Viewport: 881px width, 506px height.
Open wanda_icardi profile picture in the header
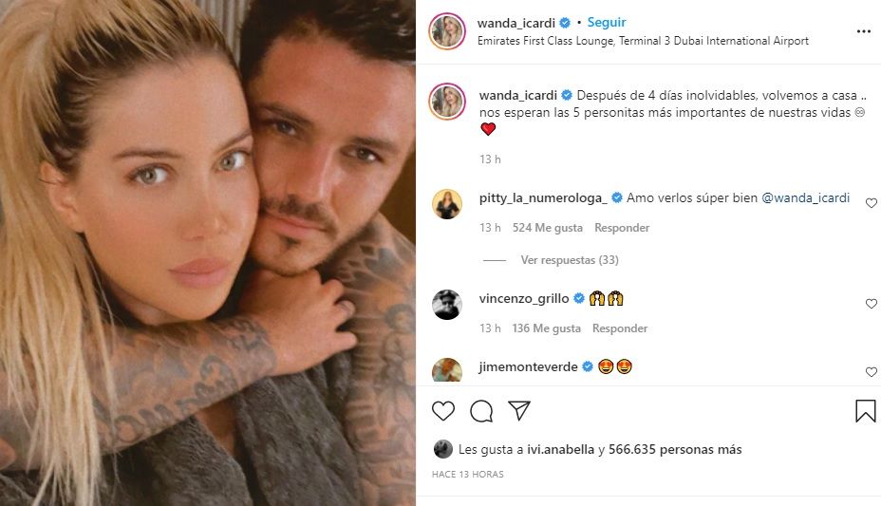[447, 31]
